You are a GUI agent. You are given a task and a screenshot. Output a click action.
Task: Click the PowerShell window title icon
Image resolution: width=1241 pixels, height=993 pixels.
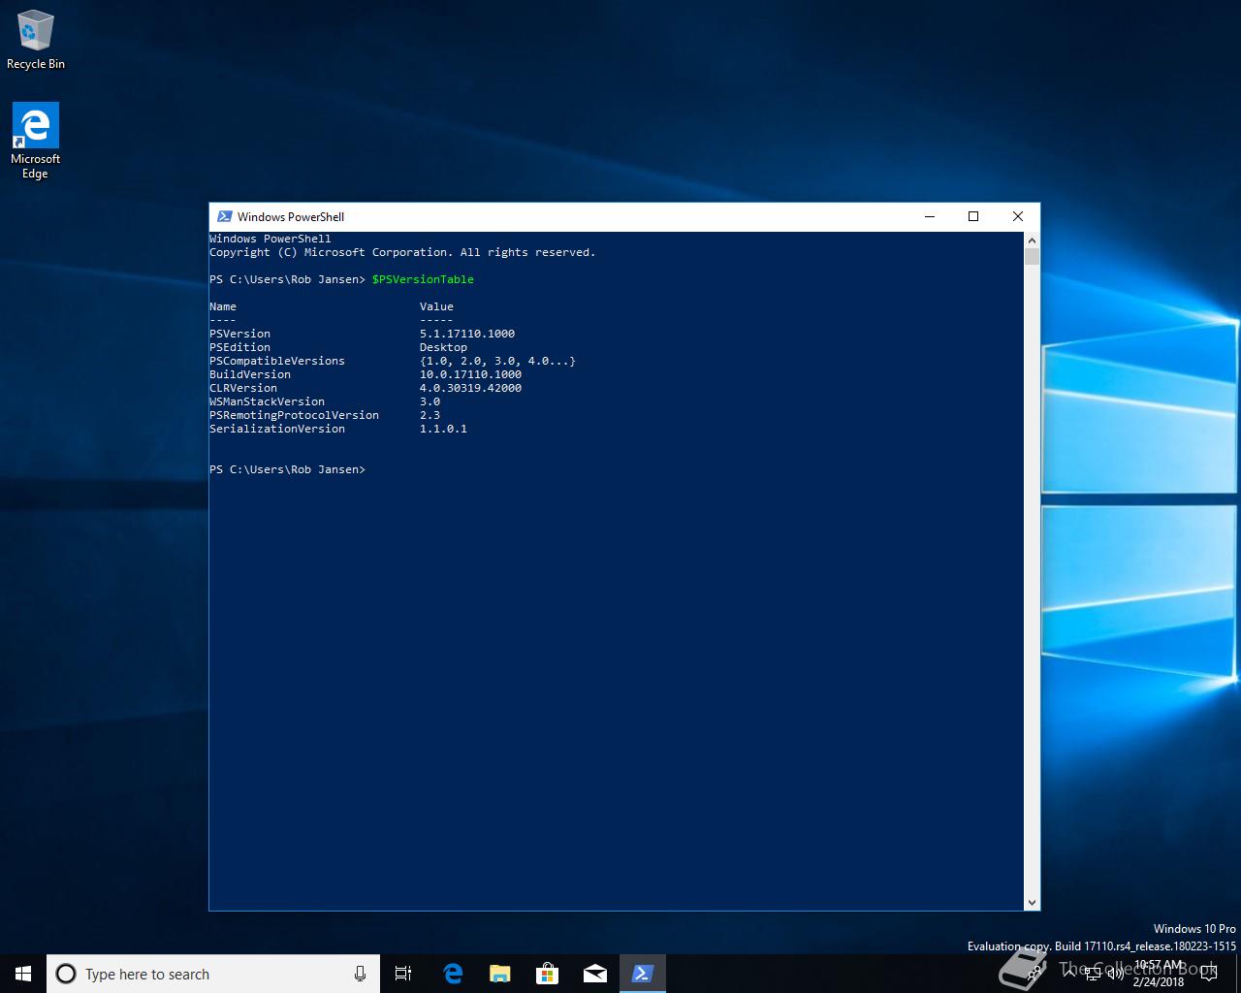tap(224, 216)
